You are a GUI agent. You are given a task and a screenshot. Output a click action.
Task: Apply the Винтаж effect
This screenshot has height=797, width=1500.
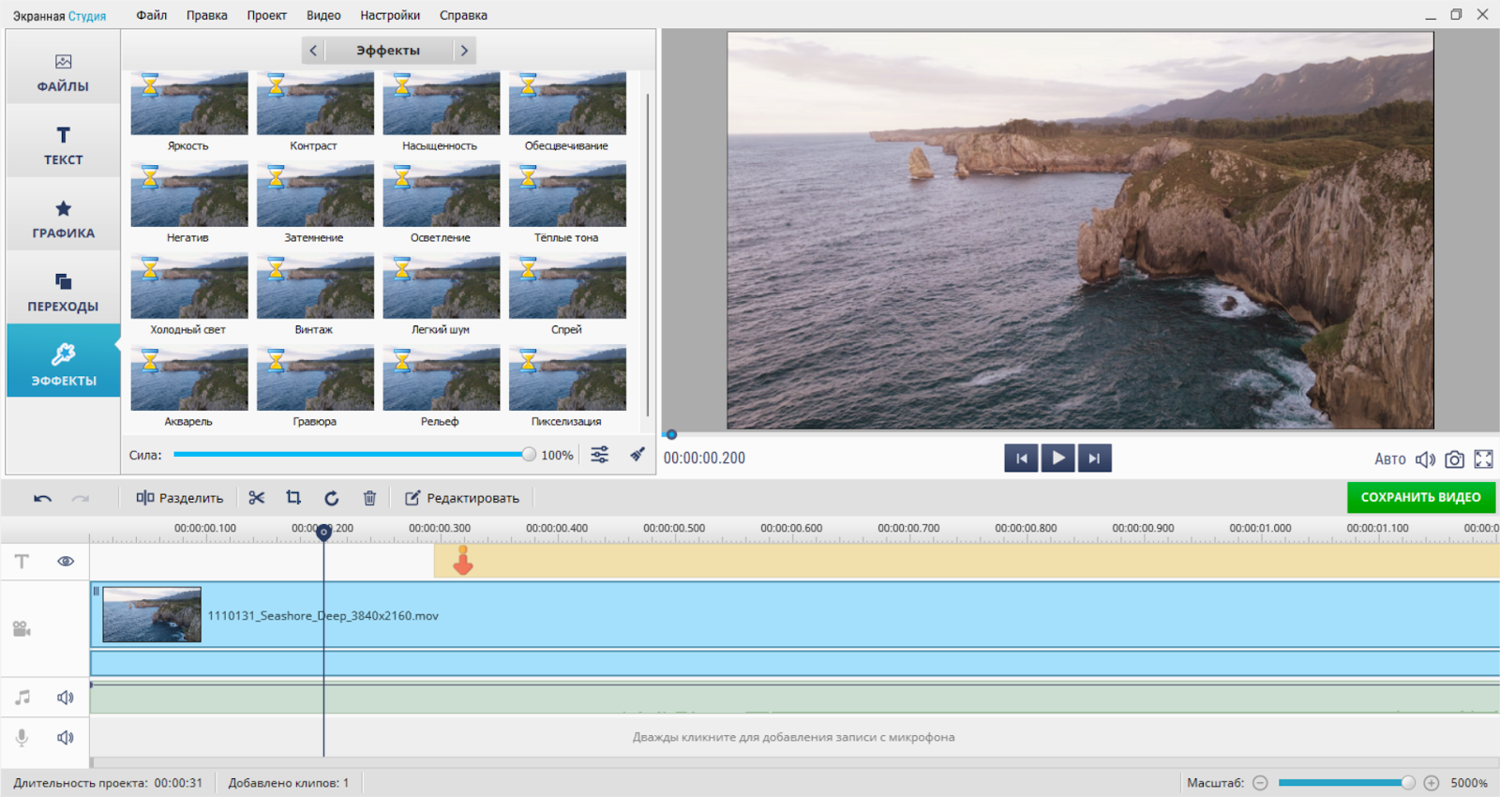pyautogui.click(x=315, y=287)
